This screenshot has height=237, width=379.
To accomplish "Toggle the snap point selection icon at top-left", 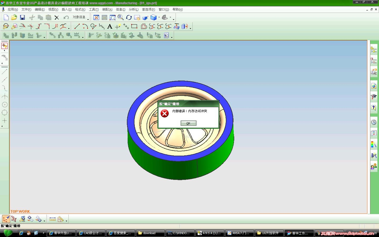I will click(4, 46).
